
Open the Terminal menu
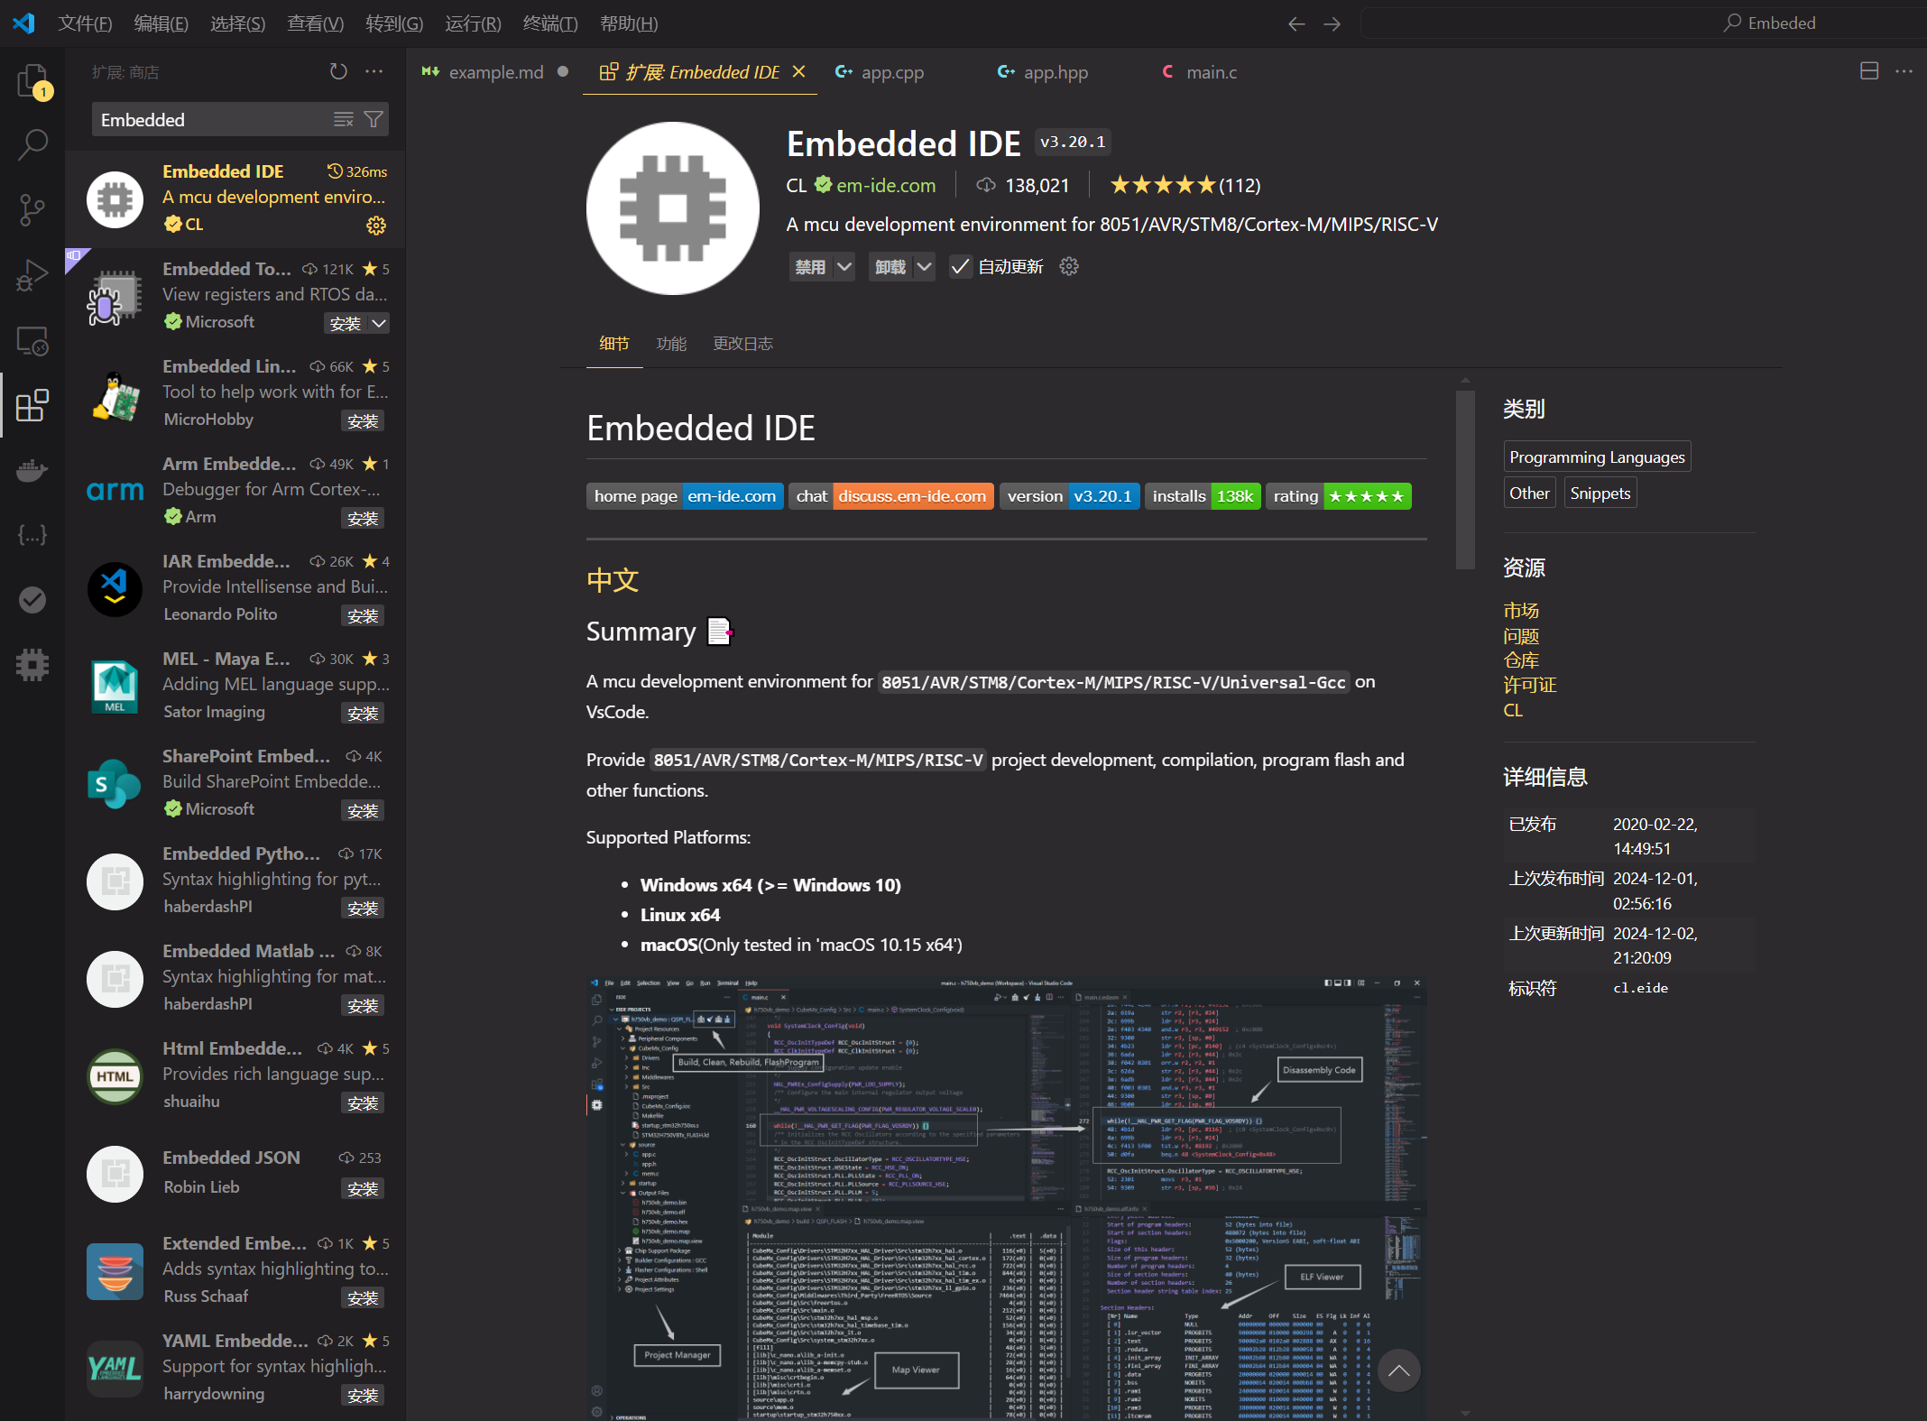550,23
